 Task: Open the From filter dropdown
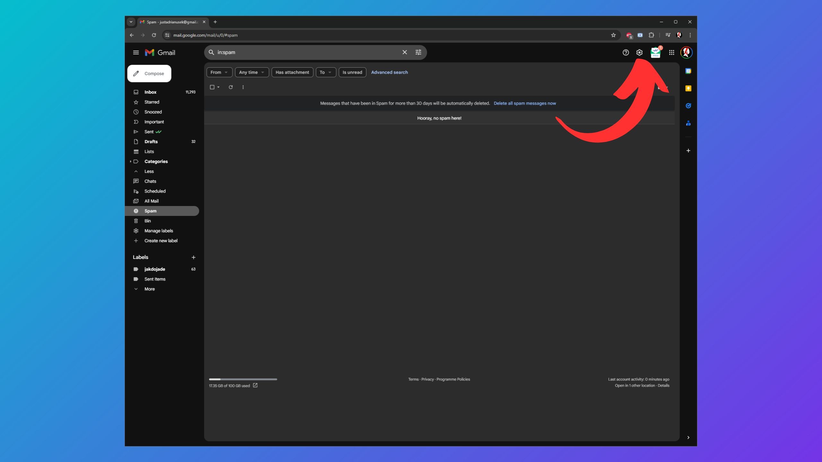click(x=219, y=72)
